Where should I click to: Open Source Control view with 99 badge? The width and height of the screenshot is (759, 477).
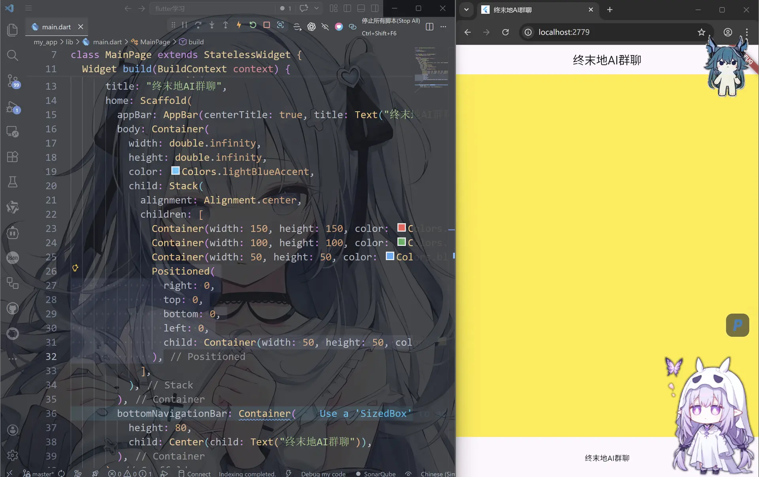coord(13,81)
